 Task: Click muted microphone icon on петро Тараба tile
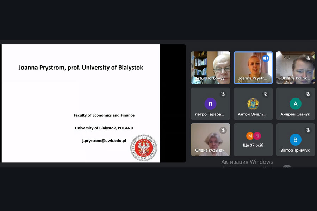[223, 94]
